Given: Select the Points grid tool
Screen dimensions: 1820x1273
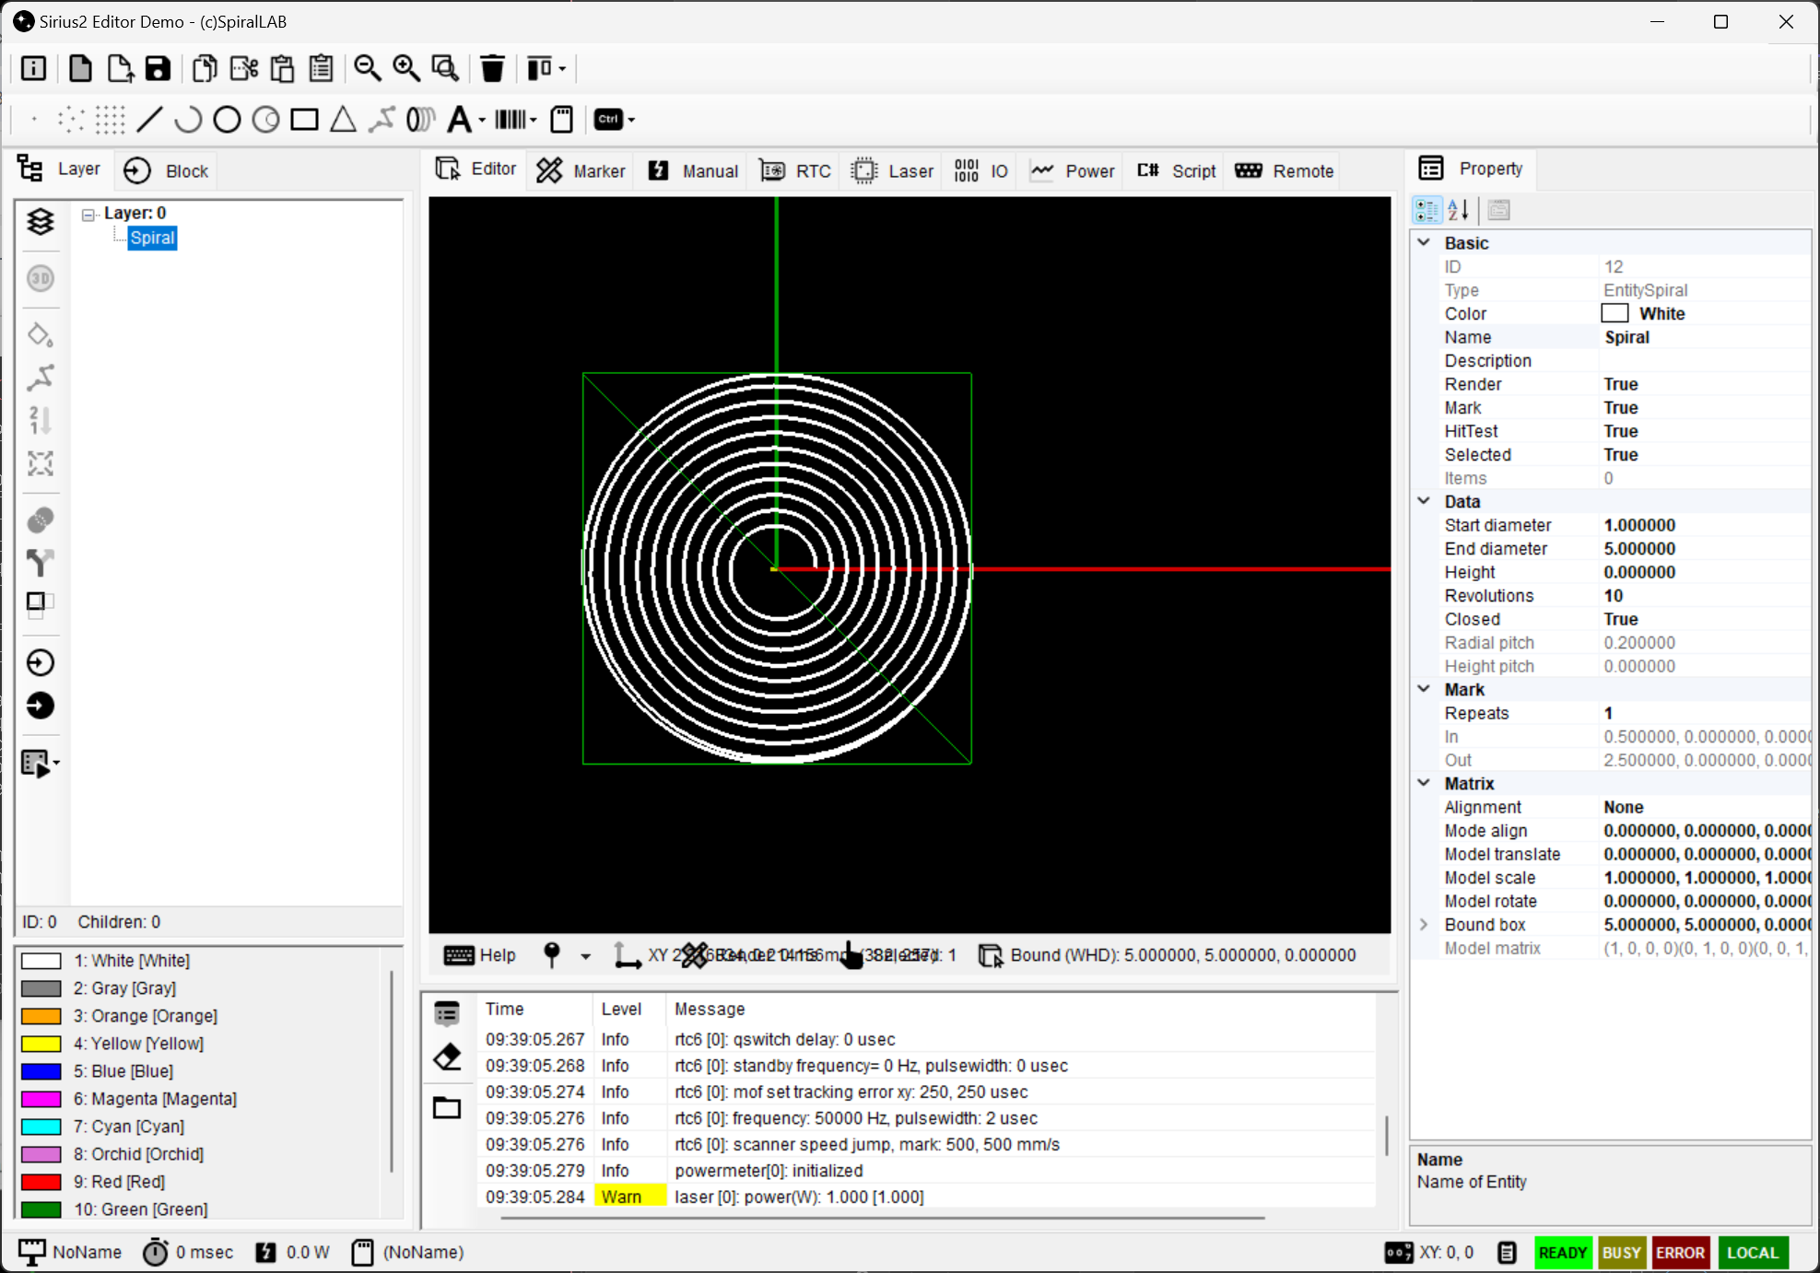Looking at the screenshot, I should 111,120.
